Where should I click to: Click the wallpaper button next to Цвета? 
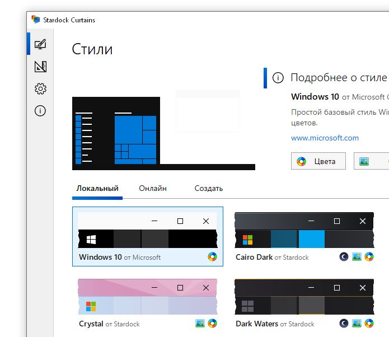coord(372,161)
